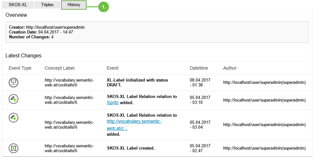
Task: Click the DRAFT status initialized event icon
Action: pos(14,83)
